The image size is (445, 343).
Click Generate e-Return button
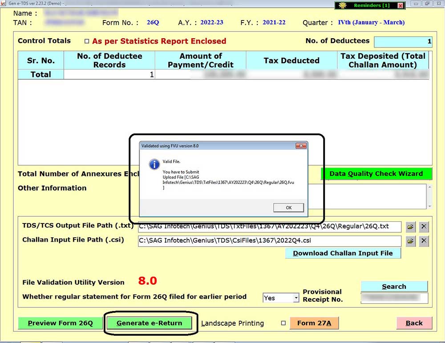tap(149, 323)
